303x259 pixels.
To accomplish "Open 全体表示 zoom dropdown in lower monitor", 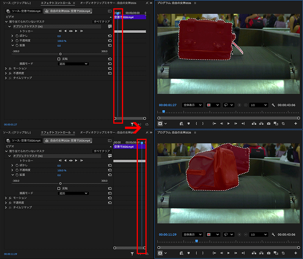I will 192,234.
